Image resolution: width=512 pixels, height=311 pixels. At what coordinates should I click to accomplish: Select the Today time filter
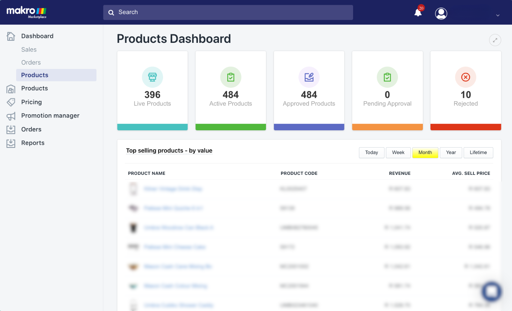pos(372,152)
